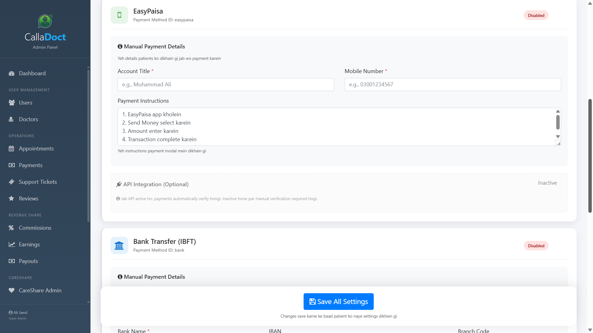Click the instructions textarea scrollbar thumb
Screen dimensions: 593x333
pyautogui.click(x=558, y=122)
